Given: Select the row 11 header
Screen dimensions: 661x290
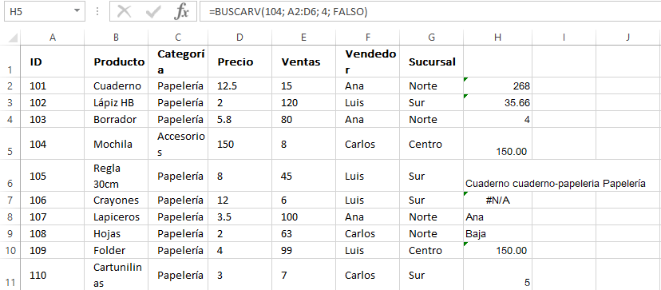Looking at the screenshot, I should tap(10, 274).
